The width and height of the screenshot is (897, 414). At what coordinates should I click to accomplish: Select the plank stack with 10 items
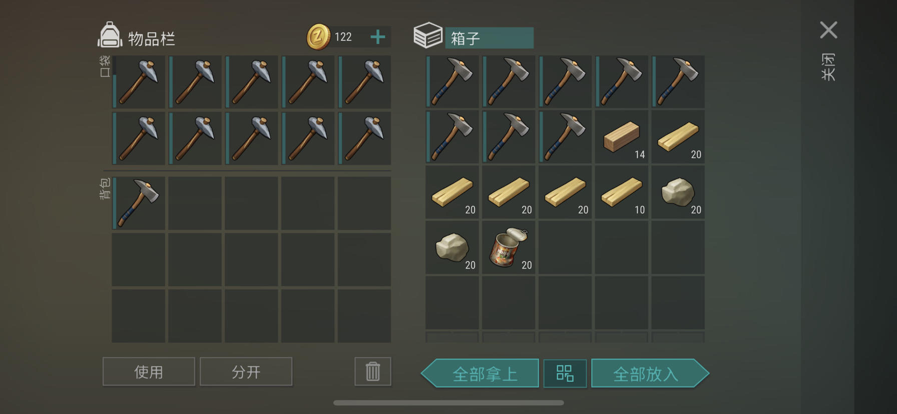coord(621,192)
